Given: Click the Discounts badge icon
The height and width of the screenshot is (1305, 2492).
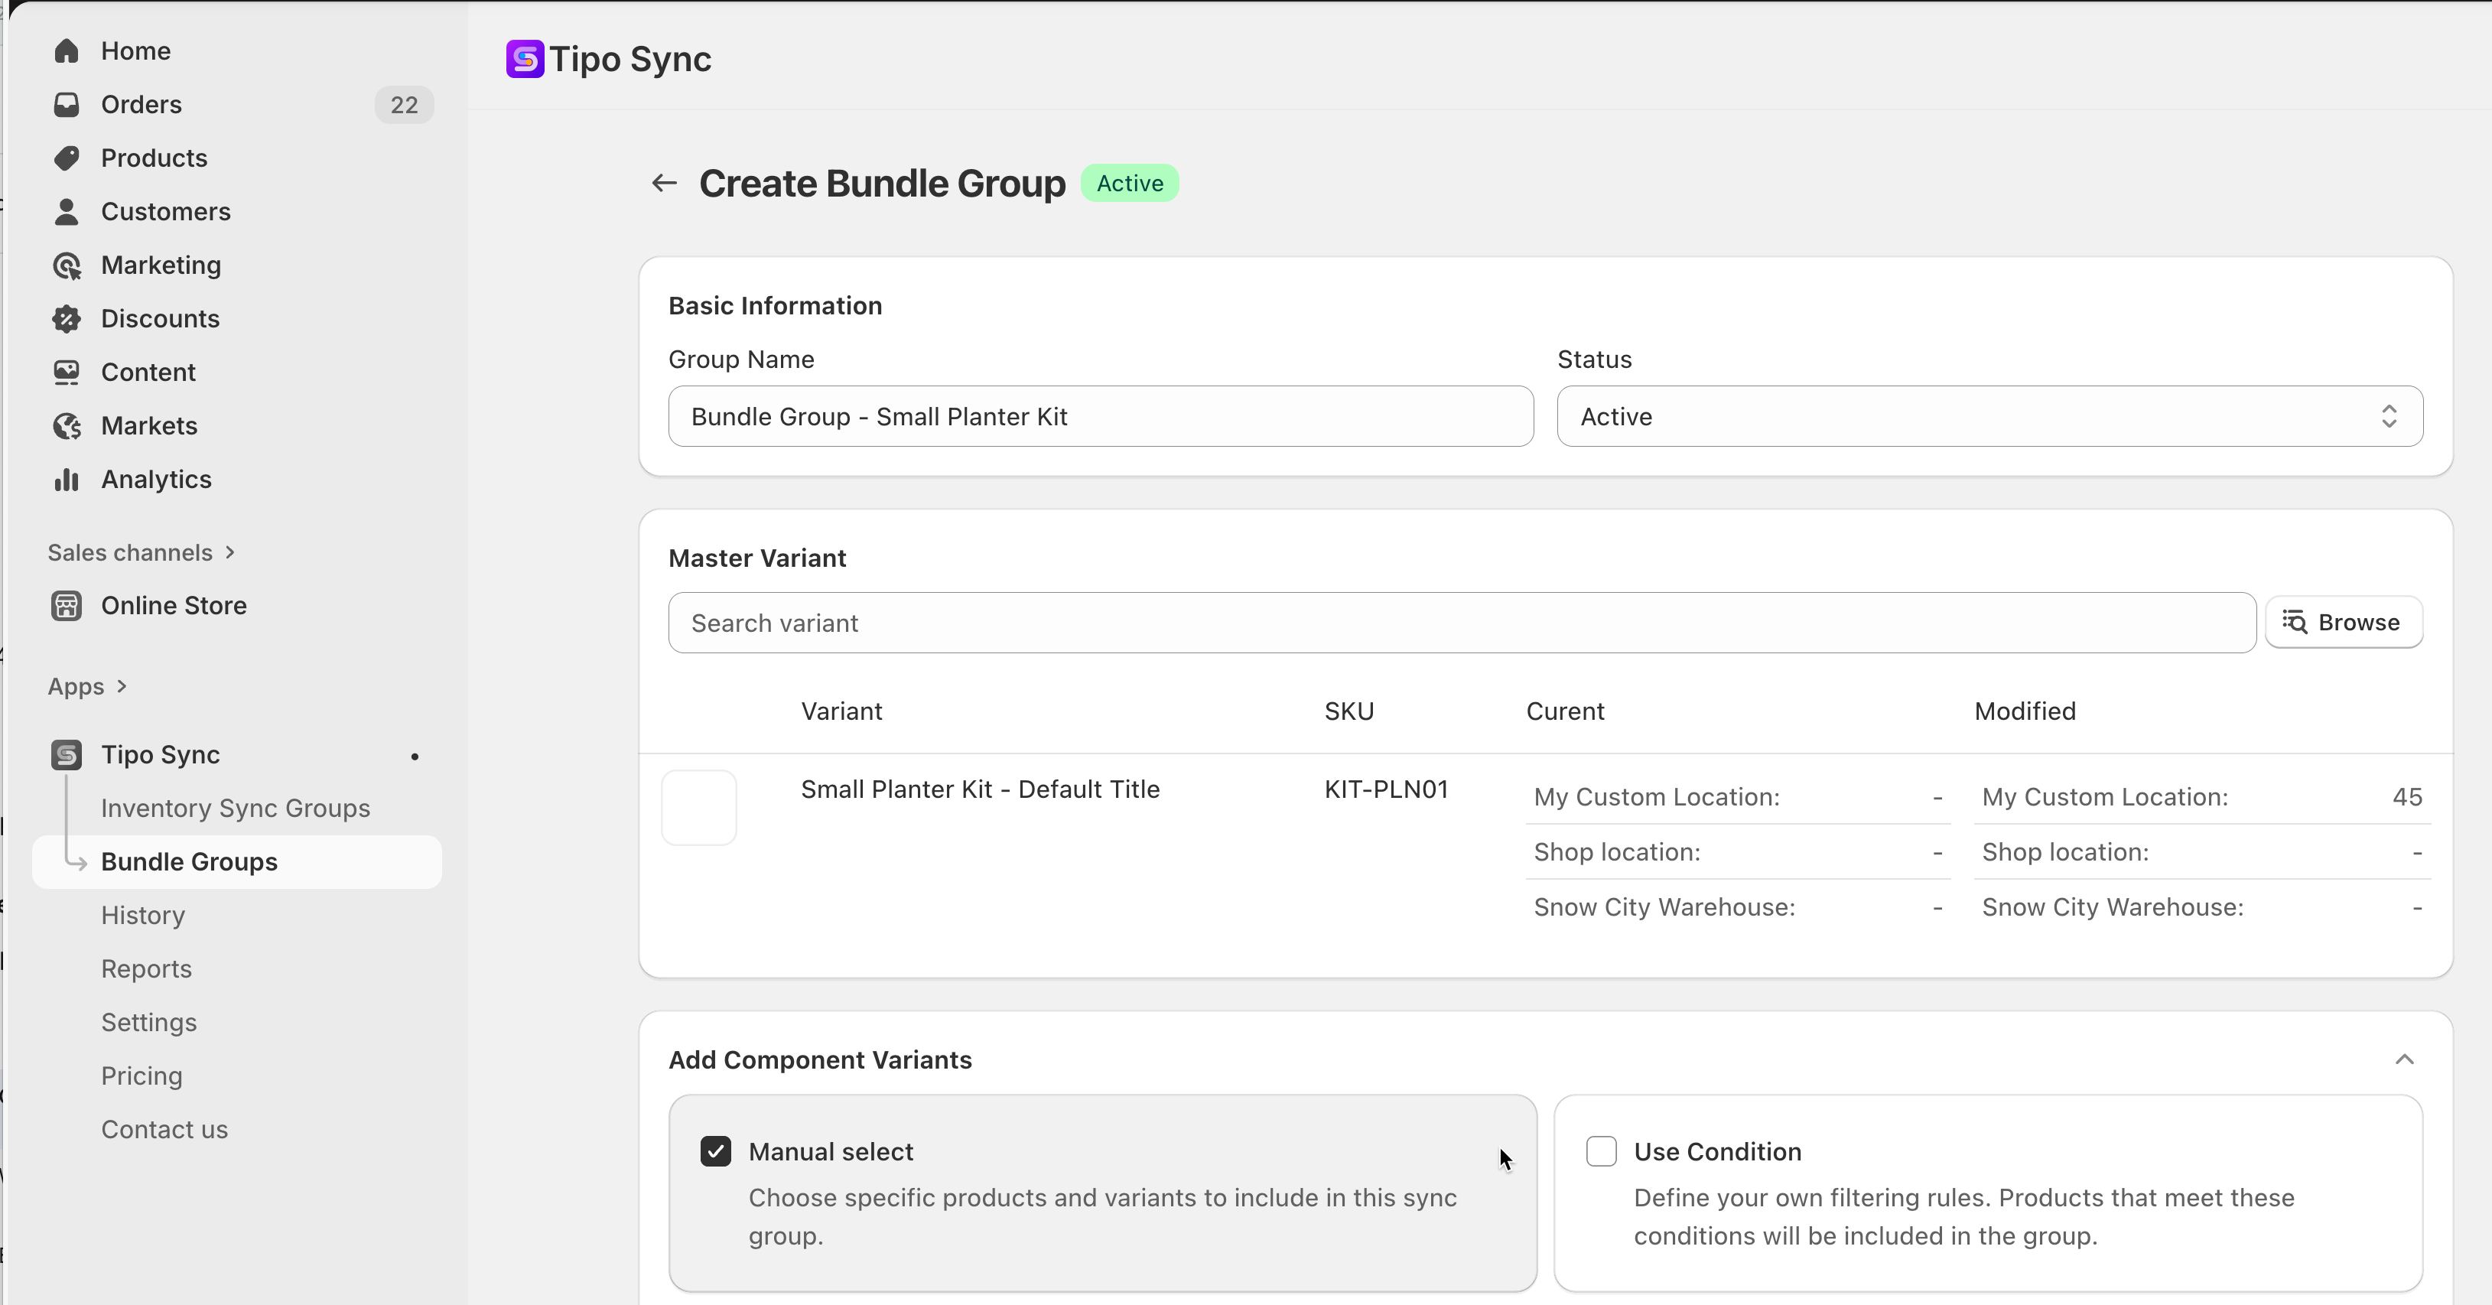Looking at the screenshot, I should 66,318.
